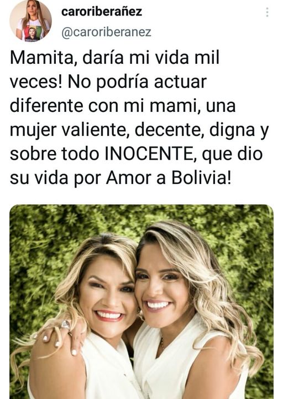Click the line "veces! No podría actuar"
Viewport: 283px width, 399px height.
point(108,82)
